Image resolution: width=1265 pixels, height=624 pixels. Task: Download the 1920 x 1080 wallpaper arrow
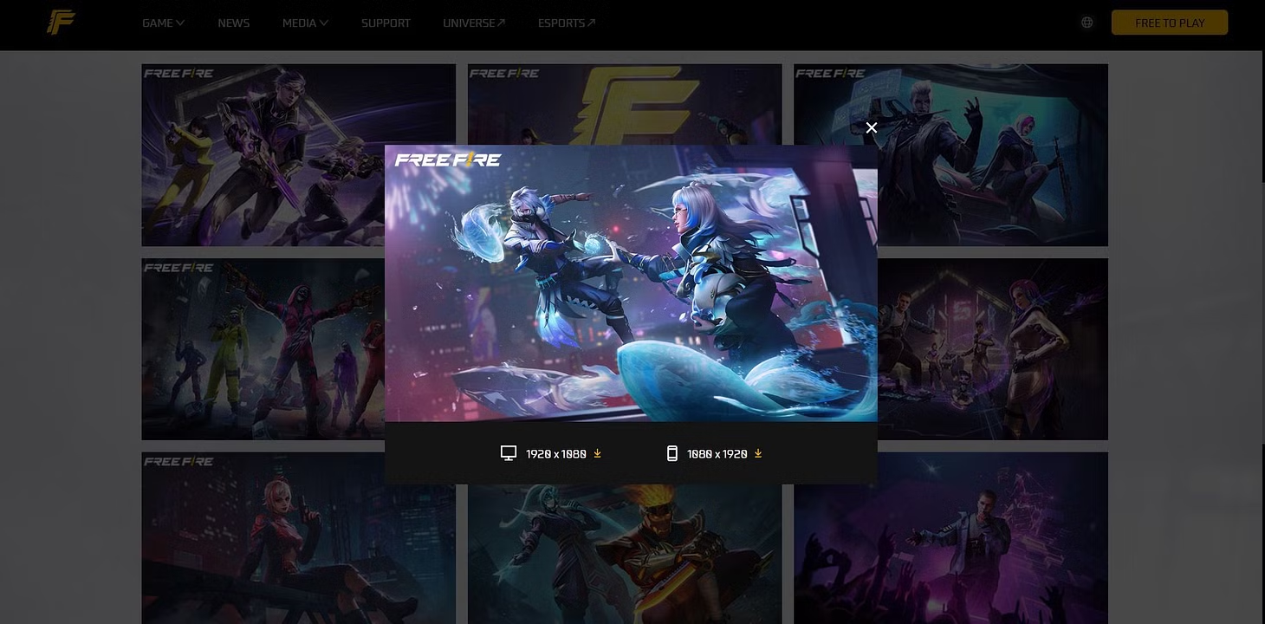(x=597, y=453)
